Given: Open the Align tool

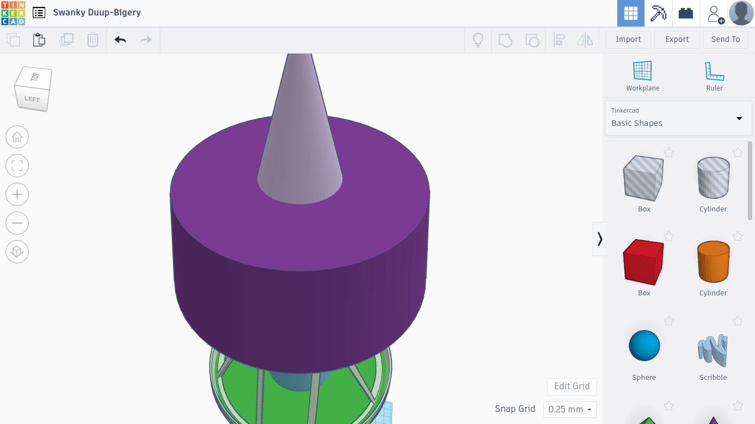Looking at the screenshot, I should click(559, 40).
